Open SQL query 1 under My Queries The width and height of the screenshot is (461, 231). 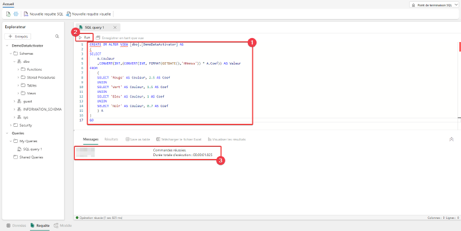coord(29,149)
